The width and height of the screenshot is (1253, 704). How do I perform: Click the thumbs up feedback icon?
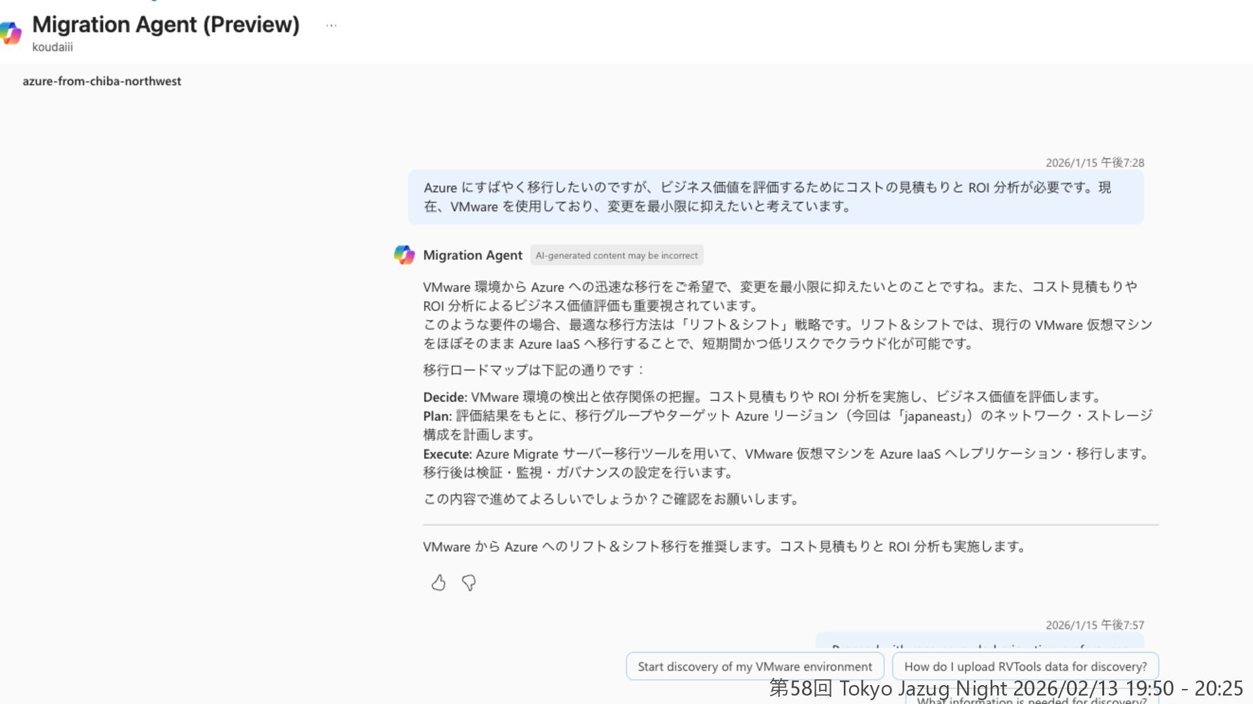[439, 583]
